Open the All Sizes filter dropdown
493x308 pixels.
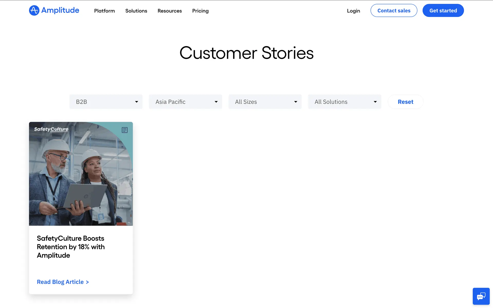265,102
